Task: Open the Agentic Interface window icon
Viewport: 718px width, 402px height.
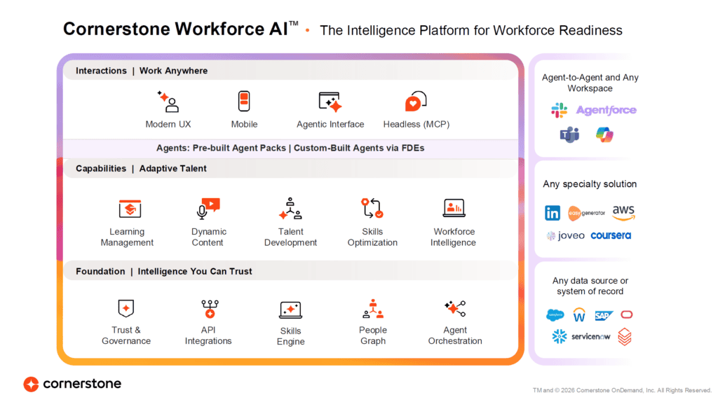Action: [x=330, y=102]
